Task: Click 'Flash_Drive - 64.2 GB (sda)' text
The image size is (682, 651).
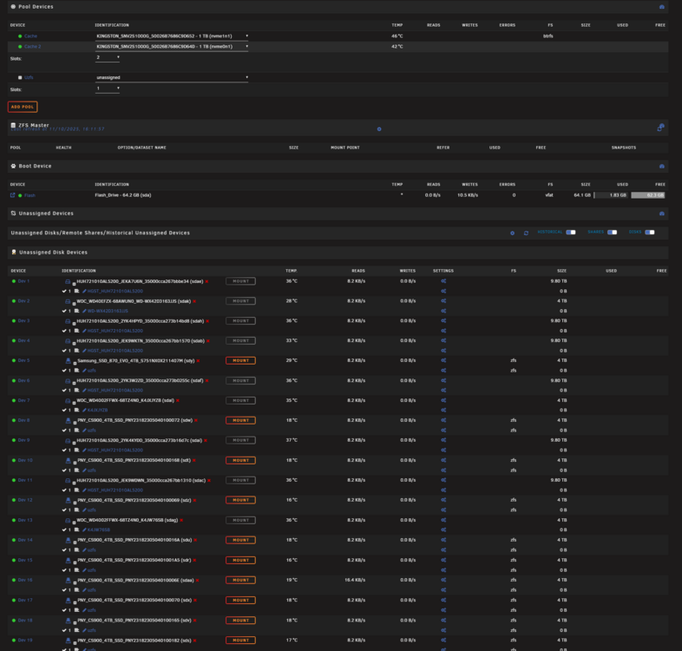Action: tap(123, 195)
